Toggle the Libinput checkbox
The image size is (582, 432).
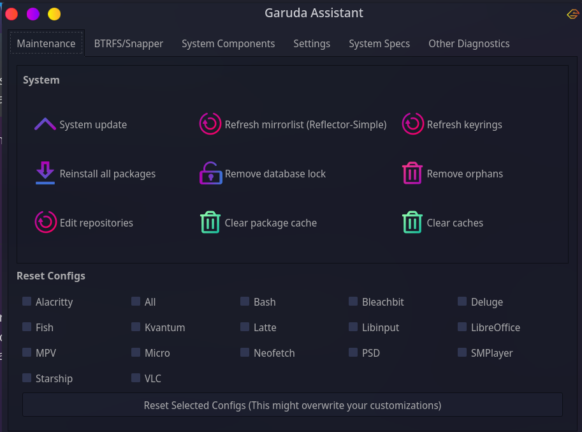click(353, 327)
